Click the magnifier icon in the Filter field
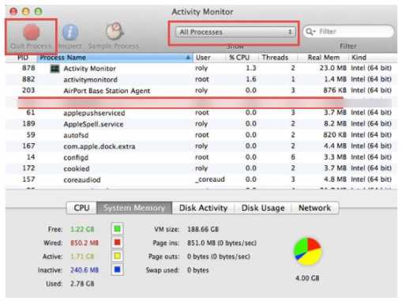Viewport: 402px width, 301px height. pos(310,32)
